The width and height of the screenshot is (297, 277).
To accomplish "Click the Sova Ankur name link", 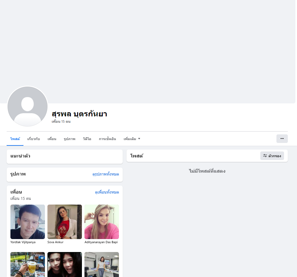I will click(x=55, y=242).
